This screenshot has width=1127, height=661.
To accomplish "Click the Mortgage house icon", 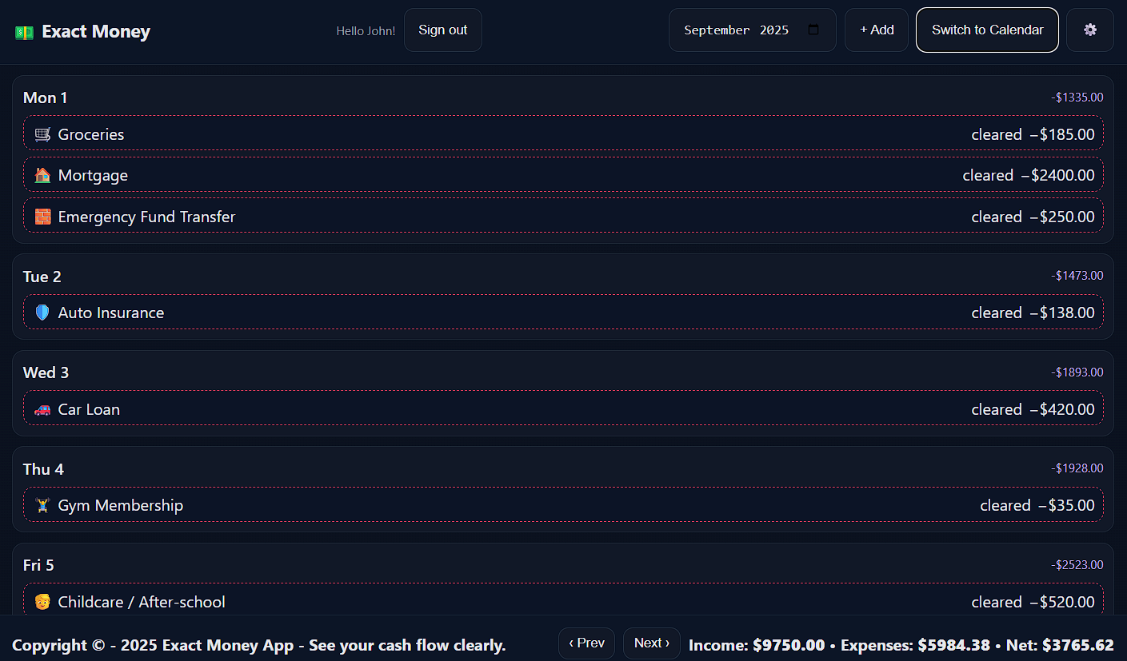I will (x=42, y=175).
